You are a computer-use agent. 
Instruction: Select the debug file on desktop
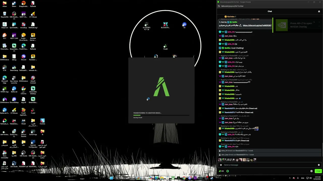(x=14, y=58)
